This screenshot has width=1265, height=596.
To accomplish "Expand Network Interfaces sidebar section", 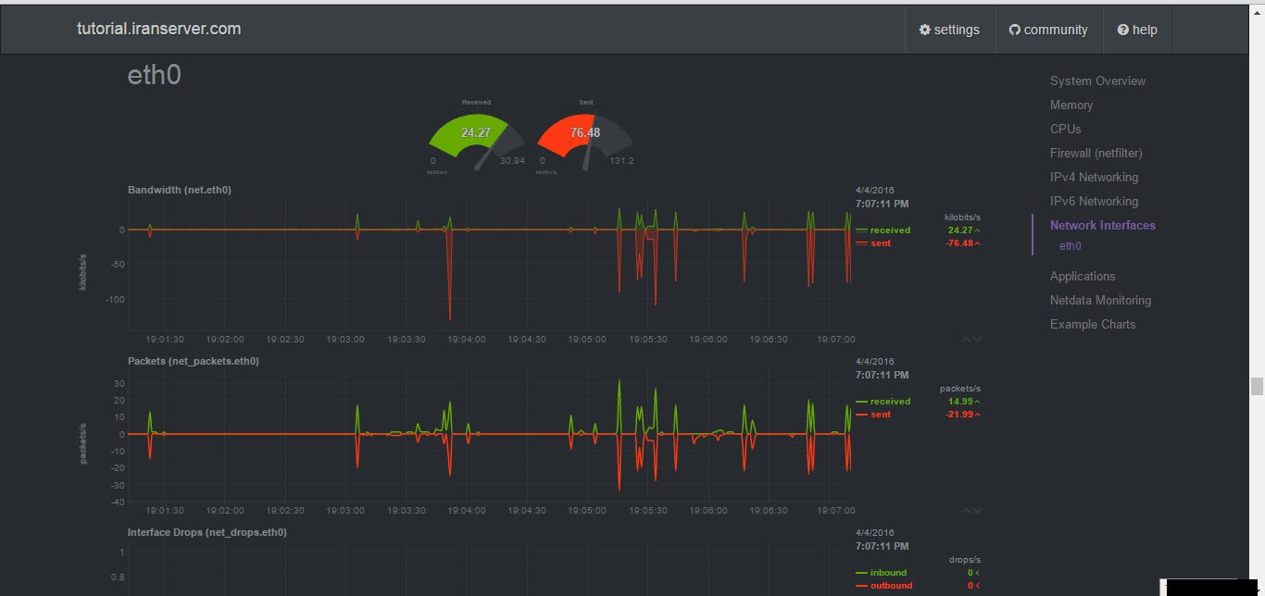I will [1102, 225].
